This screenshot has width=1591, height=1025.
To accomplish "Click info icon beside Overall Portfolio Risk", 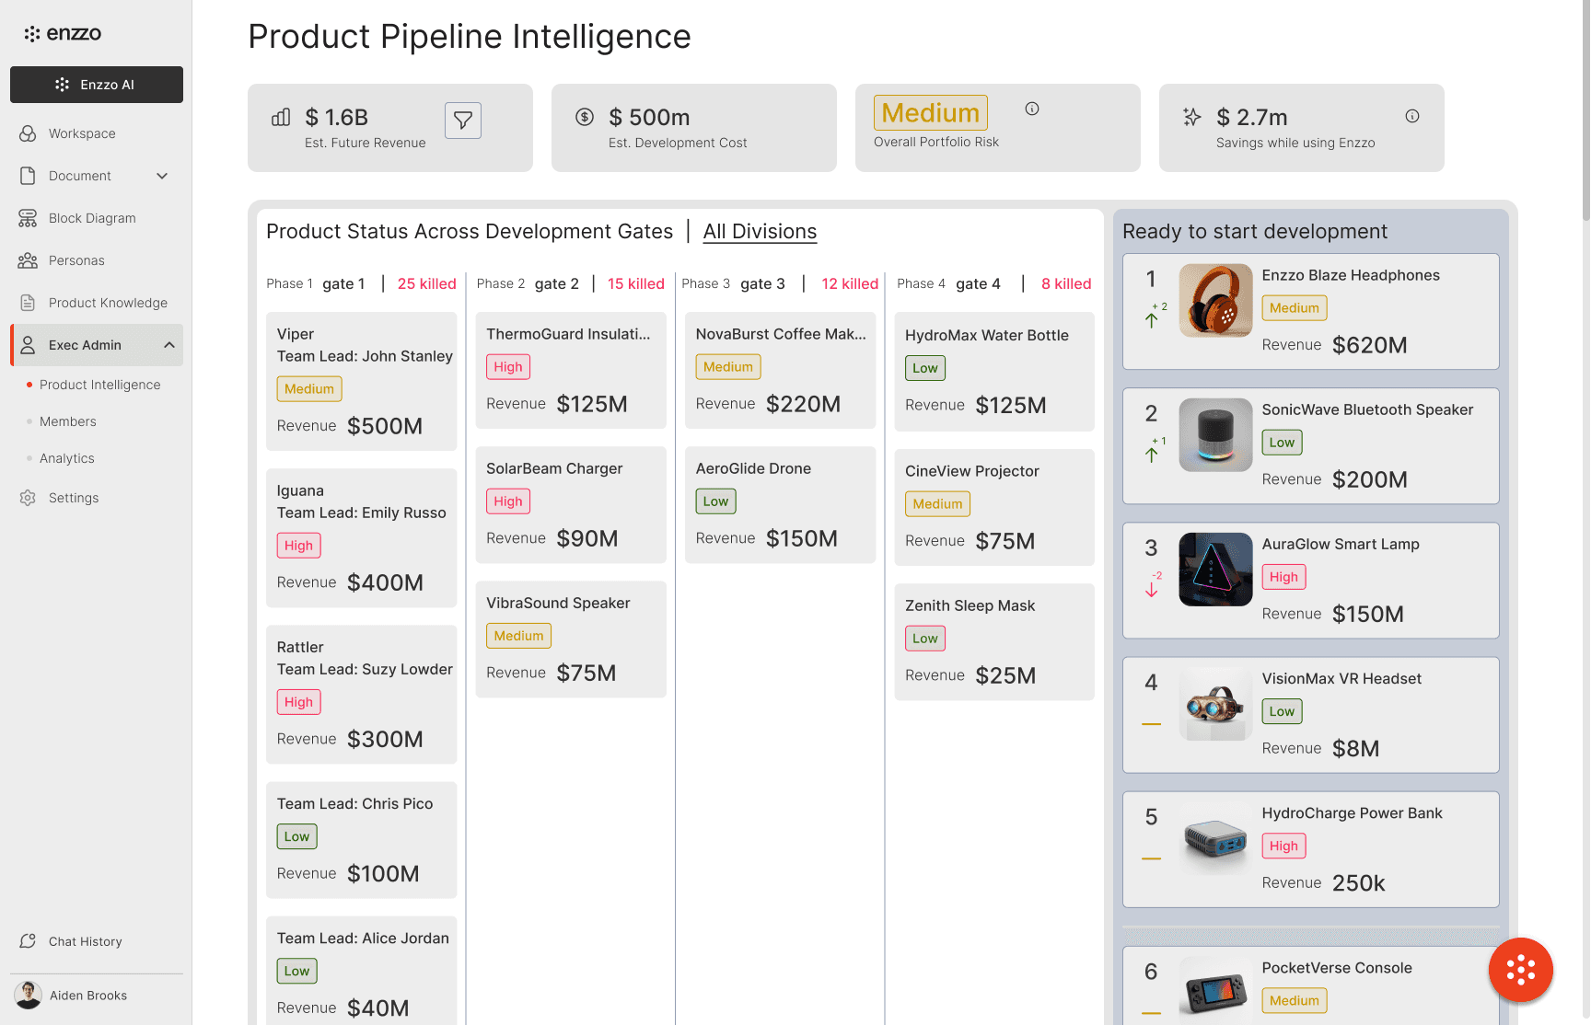I will coord(1032,109).
